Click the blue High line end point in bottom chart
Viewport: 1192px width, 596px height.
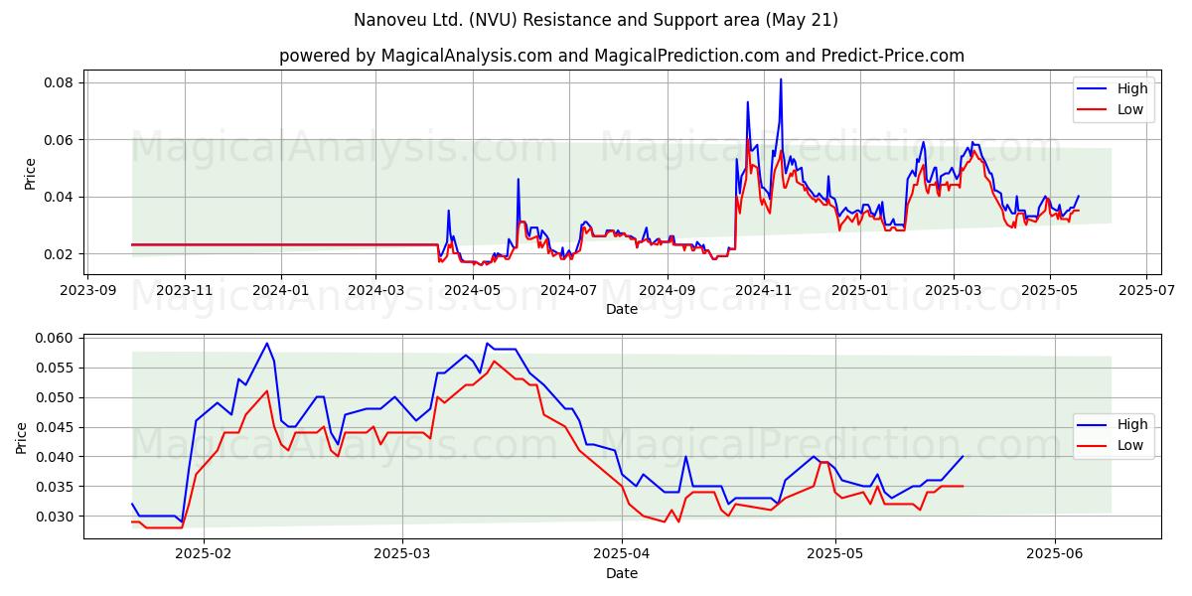[963, 456]
